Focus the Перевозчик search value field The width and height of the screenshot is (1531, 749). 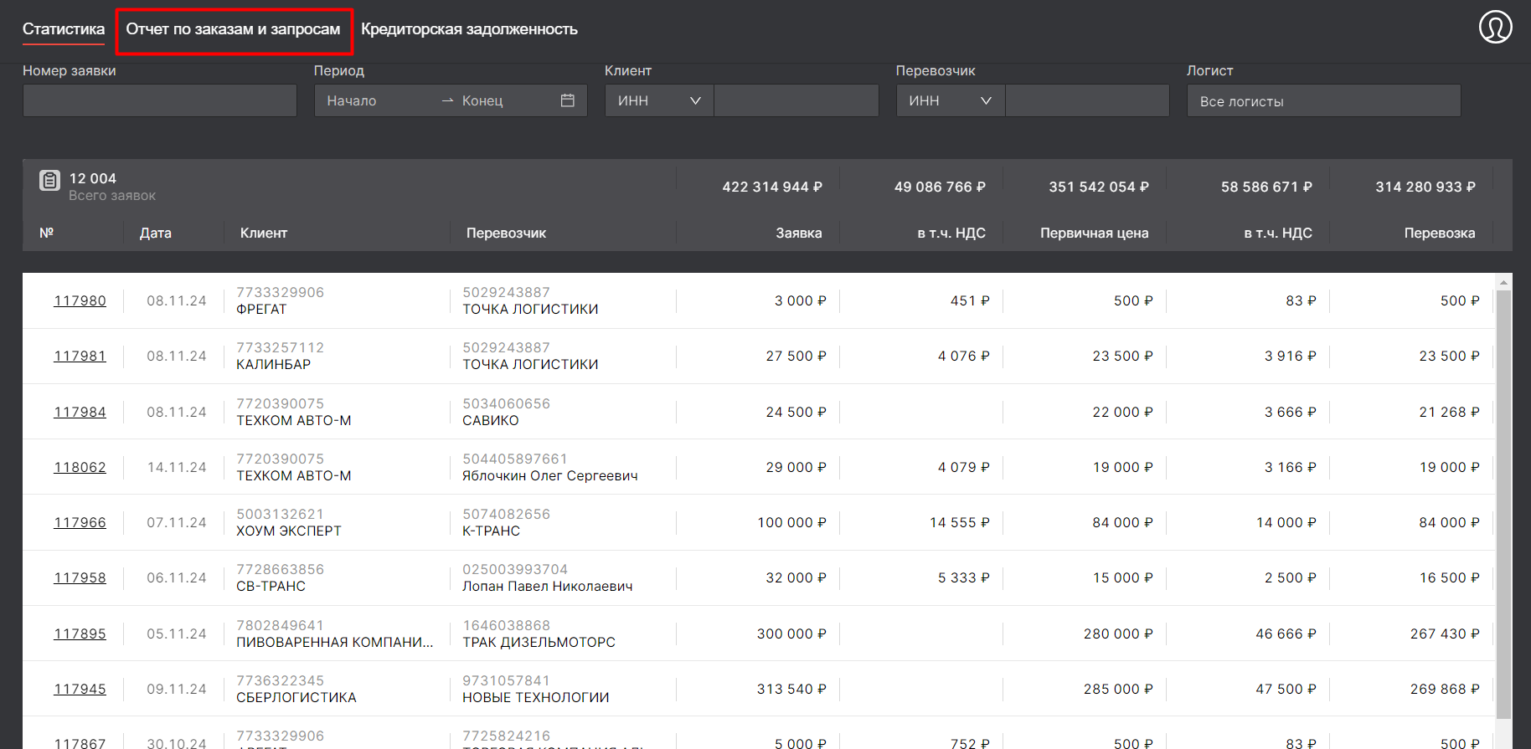(x=1087, y=100)
